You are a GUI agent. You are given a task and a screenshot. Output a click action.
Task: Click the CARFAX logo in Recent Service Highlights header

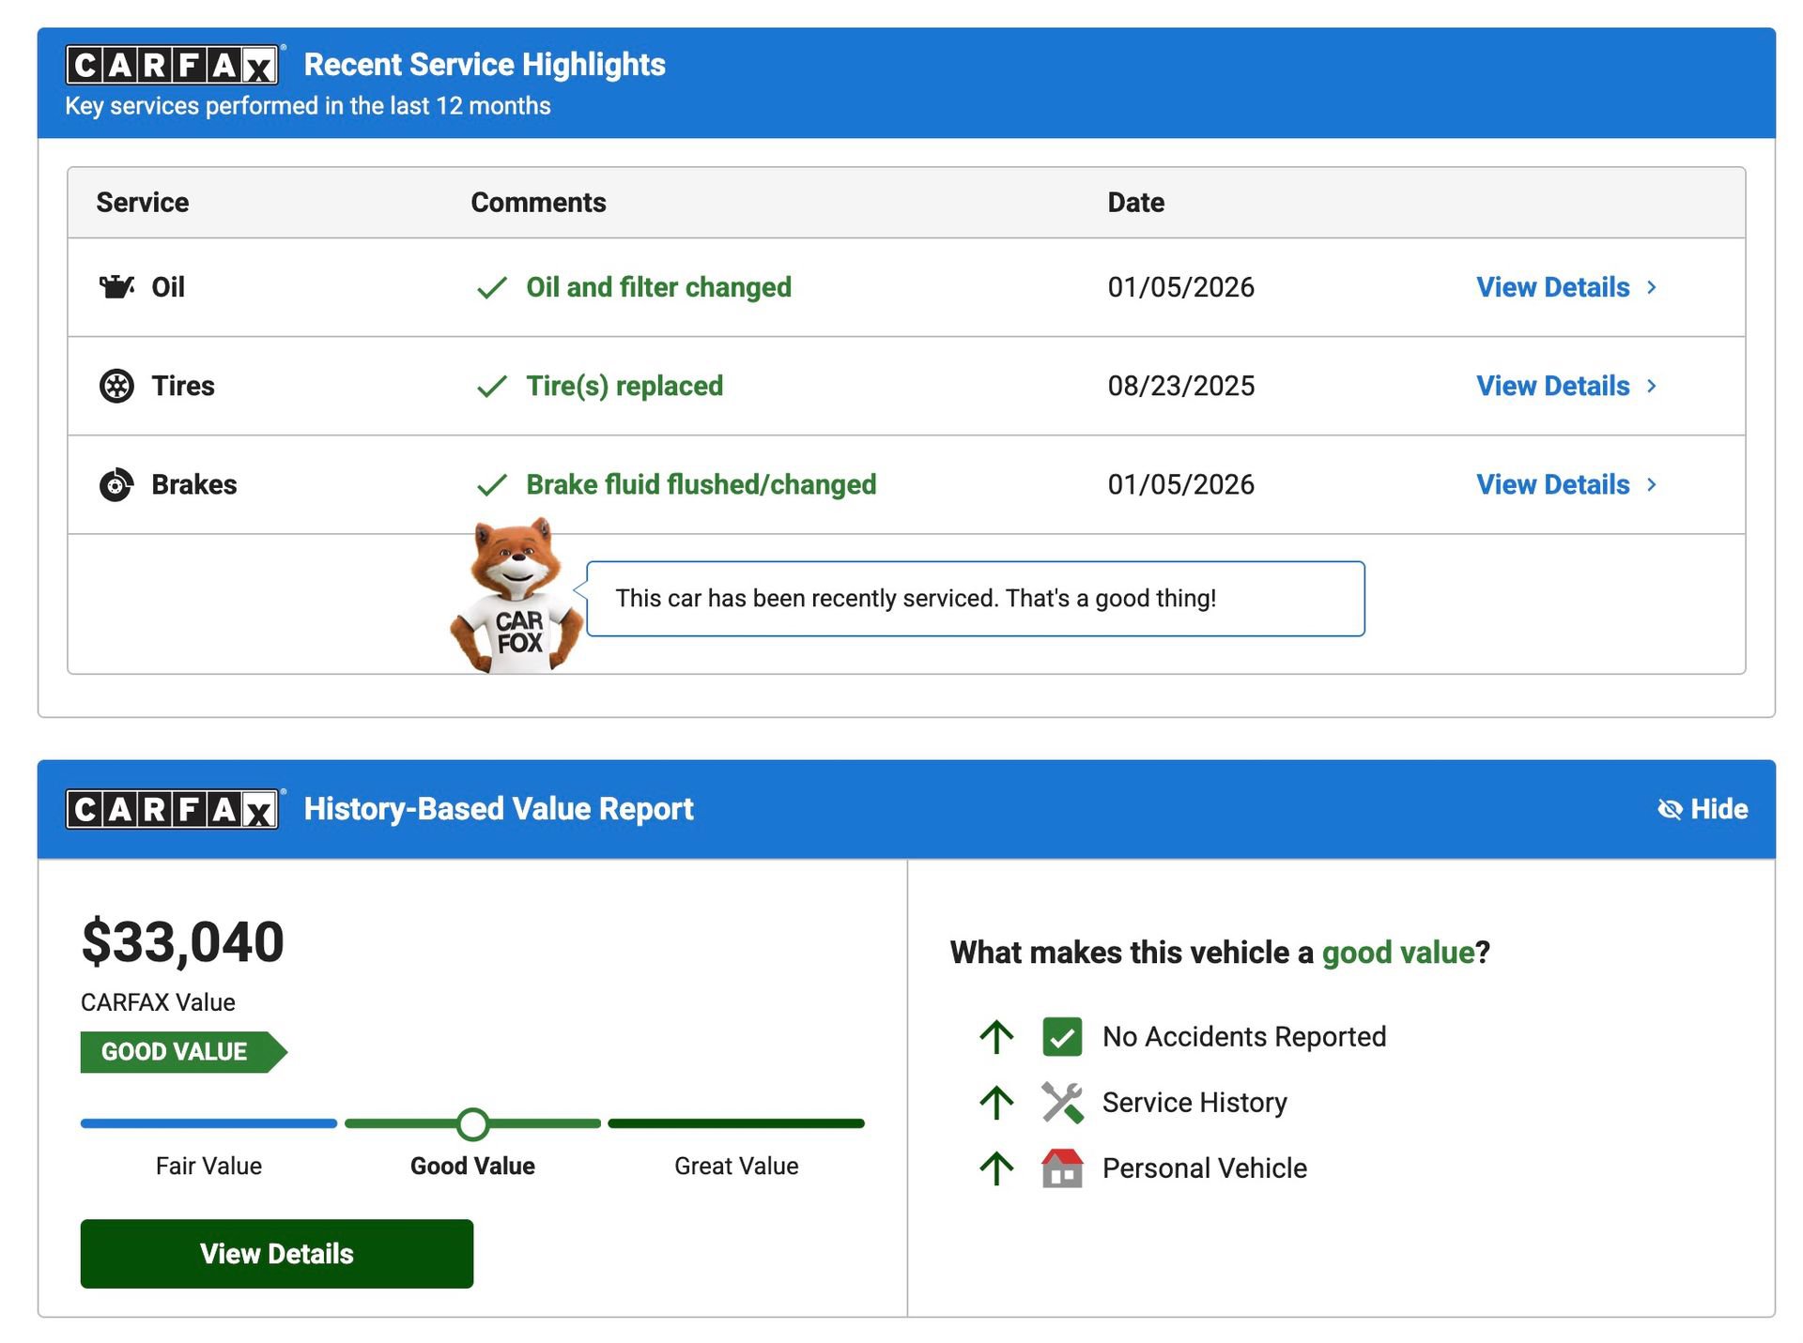tap(173, 65)
